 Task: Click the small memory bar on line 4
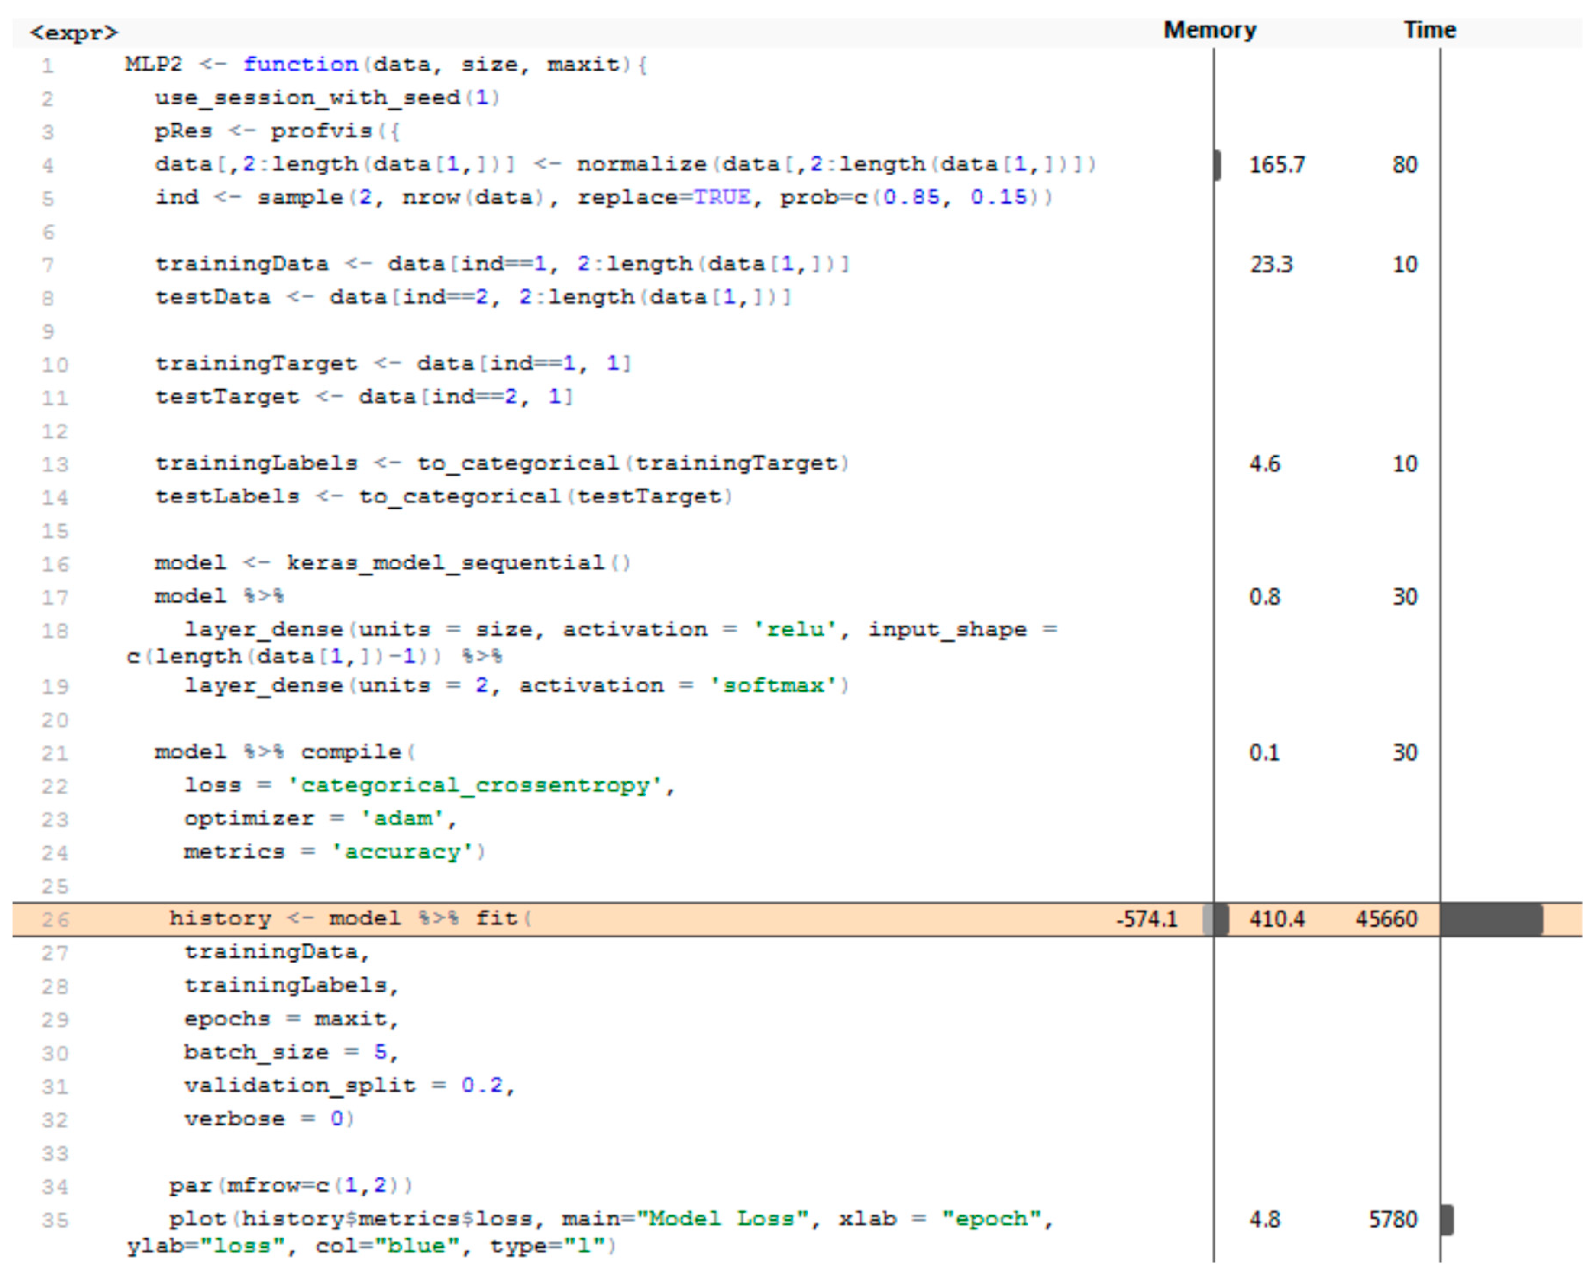pos(1218,165)
